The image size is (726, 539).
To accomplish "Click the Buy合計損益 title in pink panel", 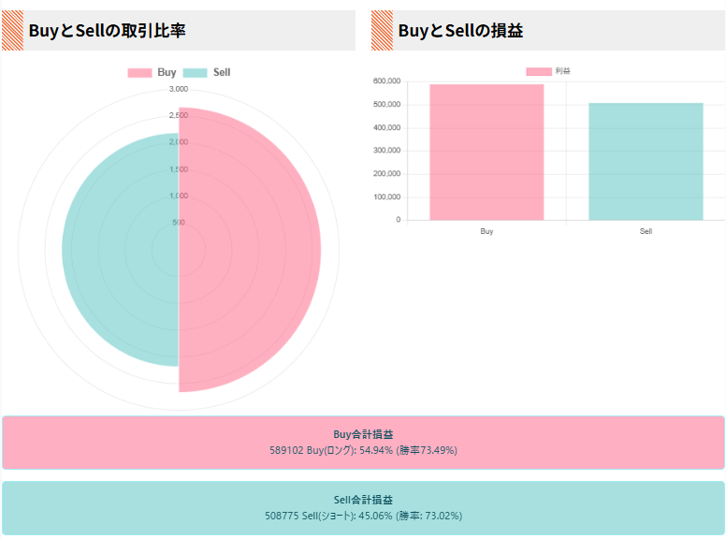I will pos(363,434).
